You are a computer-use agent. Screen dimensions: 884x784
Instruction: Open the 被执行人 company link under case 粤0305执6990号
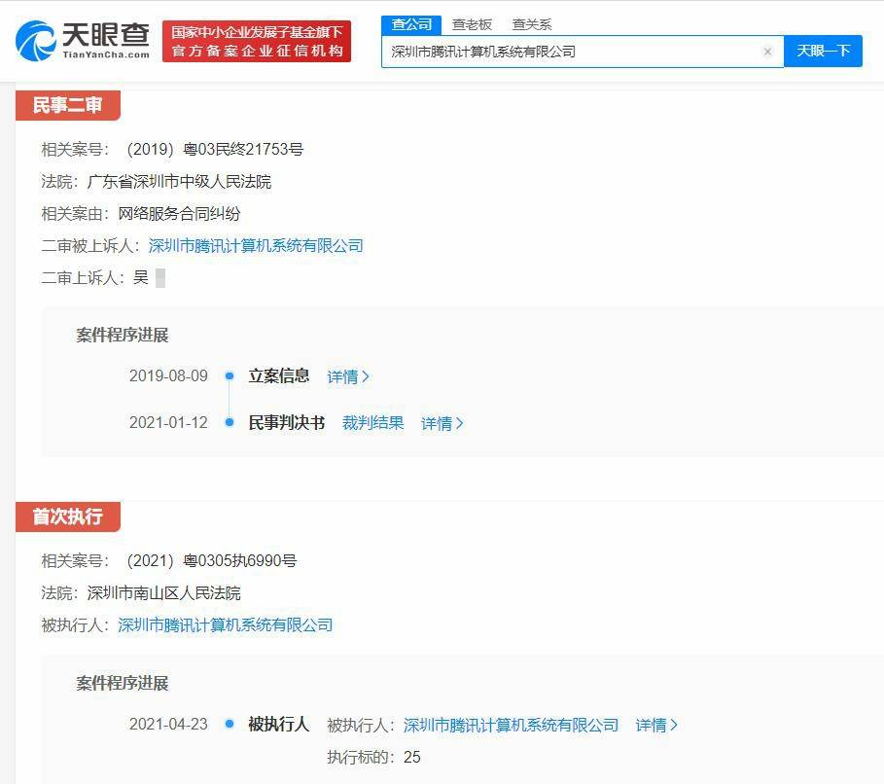(x=225, y=624)
